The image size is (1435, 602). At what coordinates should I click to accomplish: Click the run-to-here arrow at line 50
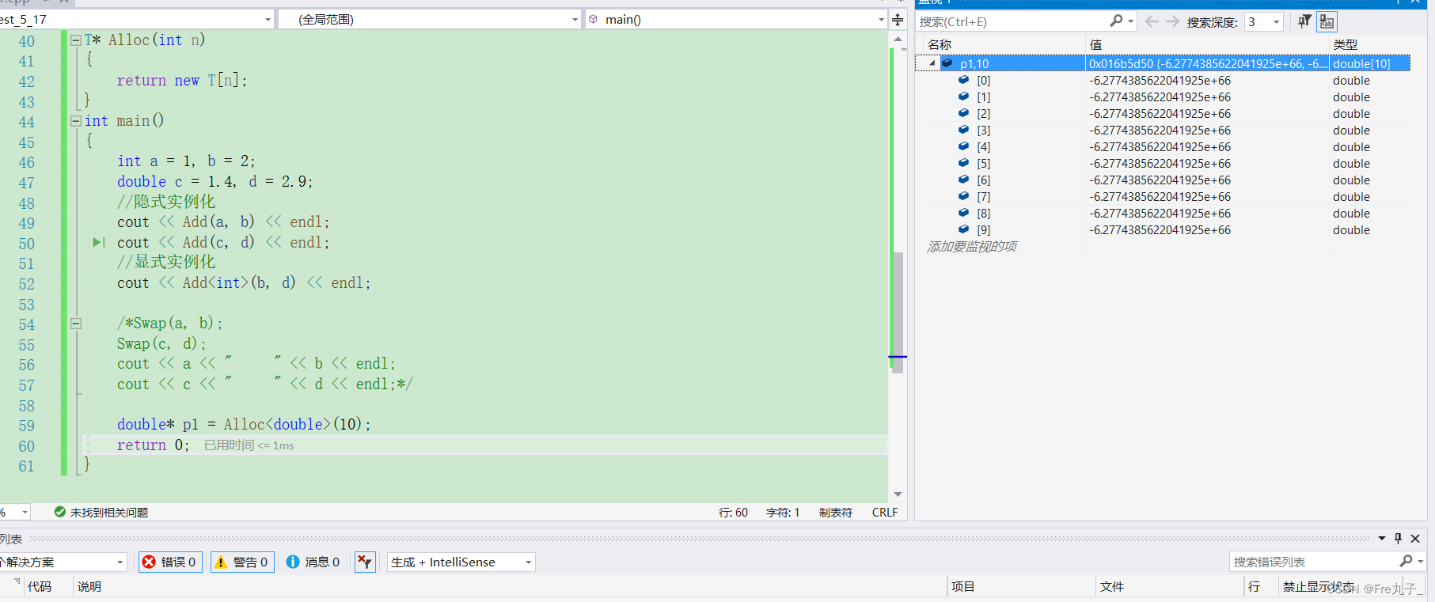click(x=99, y=242)
